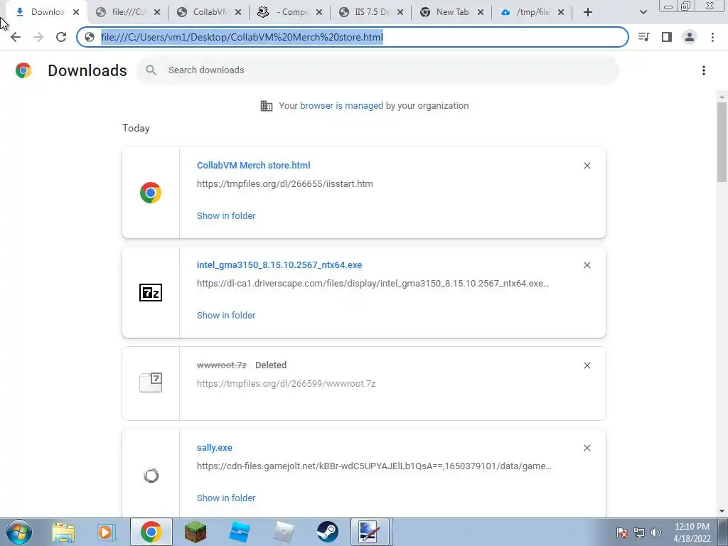This screenshot has width=728, height=546.
Task: Open Windows Explorer from taskbar
Action: (63, 532)
